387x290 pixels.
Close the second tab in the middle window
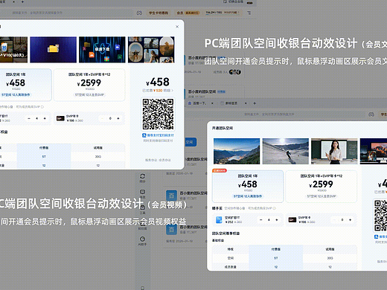click(246, 103)
